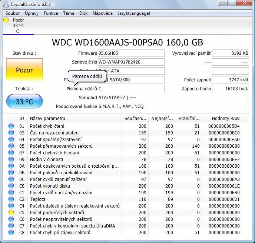Click the 33 °C temperature button
255x243 pixels.
(x=24, y=102)
